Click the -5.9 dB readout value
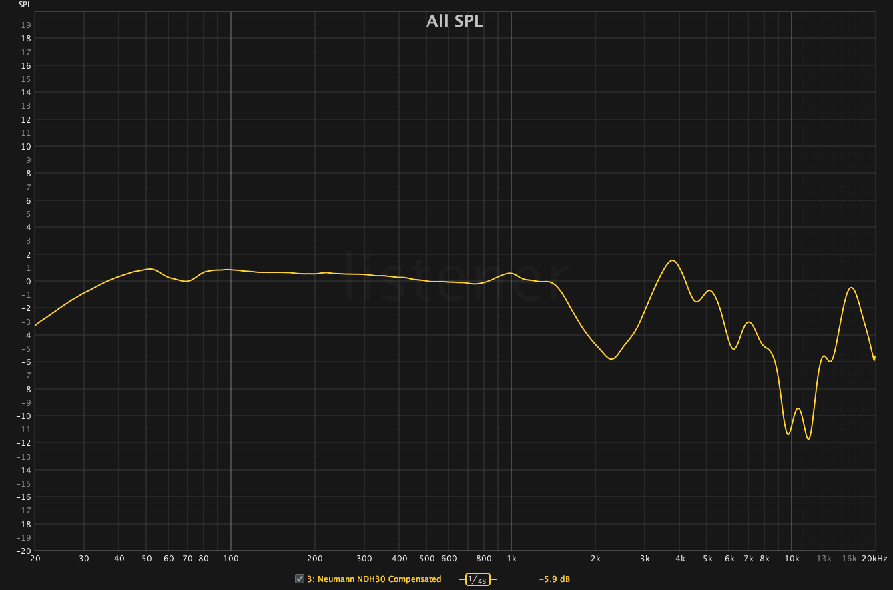This screenshot has width=893, height=590. click(x=554, y=579)
